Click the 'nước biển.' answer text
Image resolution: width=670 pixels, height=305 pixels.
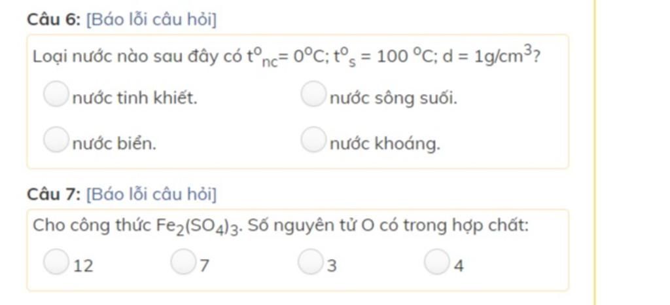pos(115,145)
